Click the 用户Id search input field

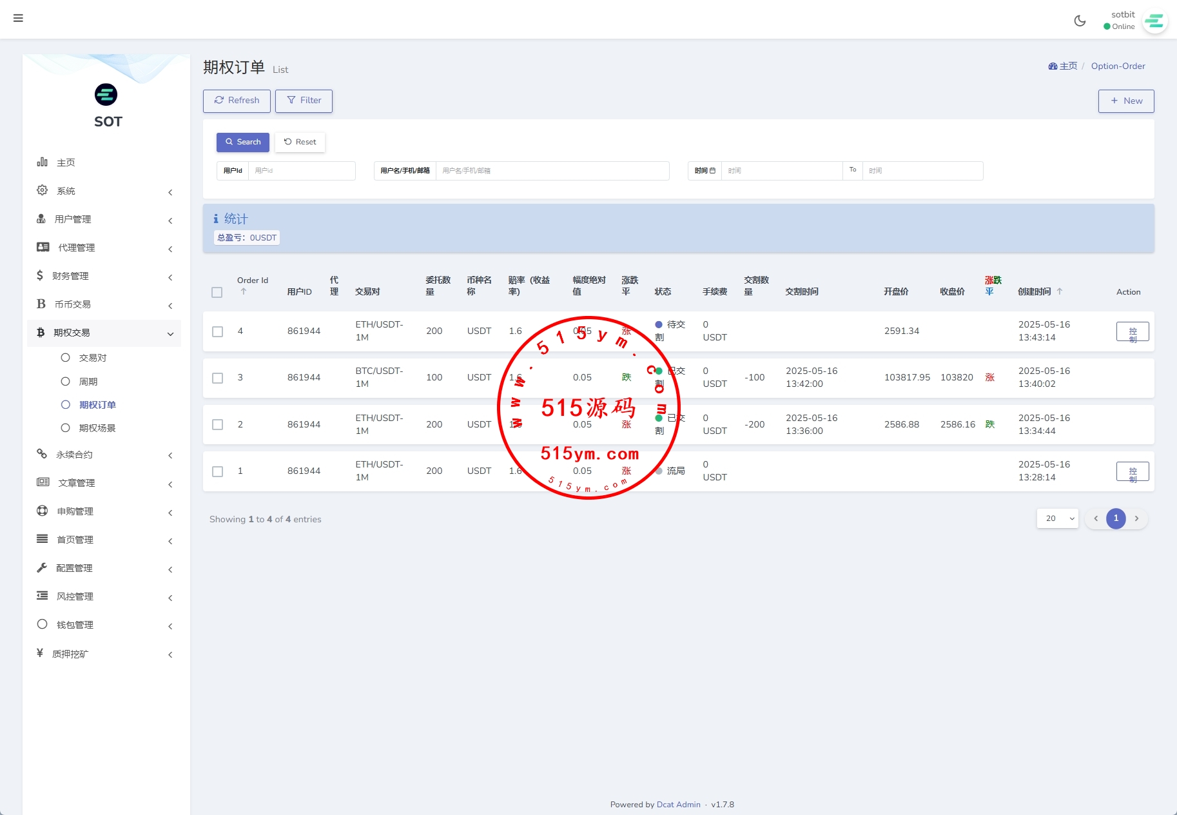pyautogui.click(x=301, y=171)
